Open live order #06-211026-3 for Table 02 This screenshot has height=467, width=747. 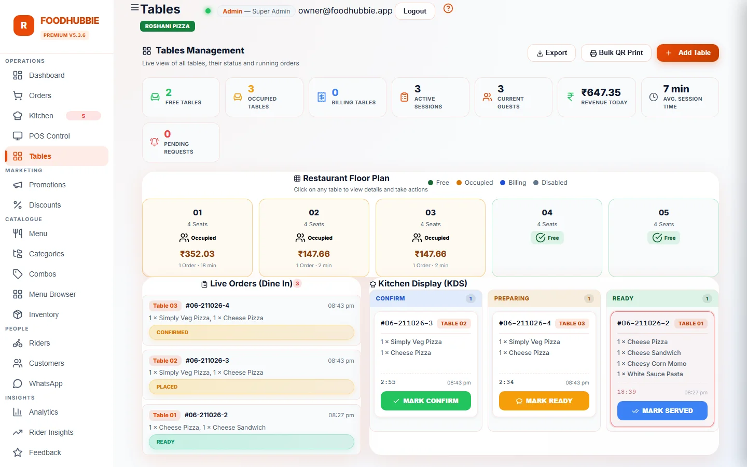pos(252,375)
